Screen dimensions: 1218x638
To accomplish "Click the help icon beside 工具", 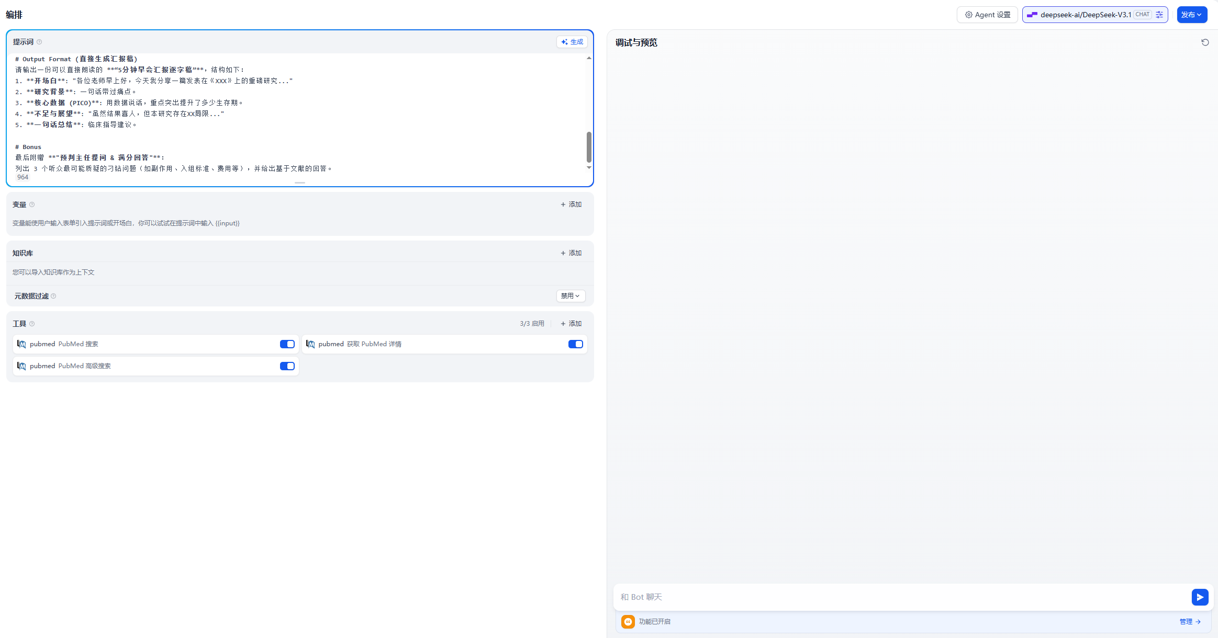I will tap(32, 324).
